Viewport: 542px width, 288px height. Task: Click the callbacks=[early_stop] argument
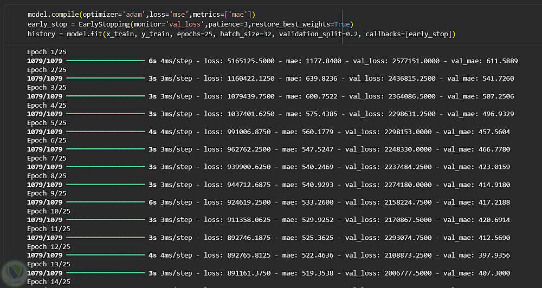click(x=409, y=34)
